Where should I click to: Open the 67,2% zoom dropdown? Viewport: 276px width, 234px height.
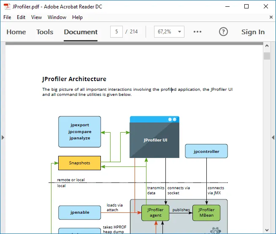click(x=169, y=32)
